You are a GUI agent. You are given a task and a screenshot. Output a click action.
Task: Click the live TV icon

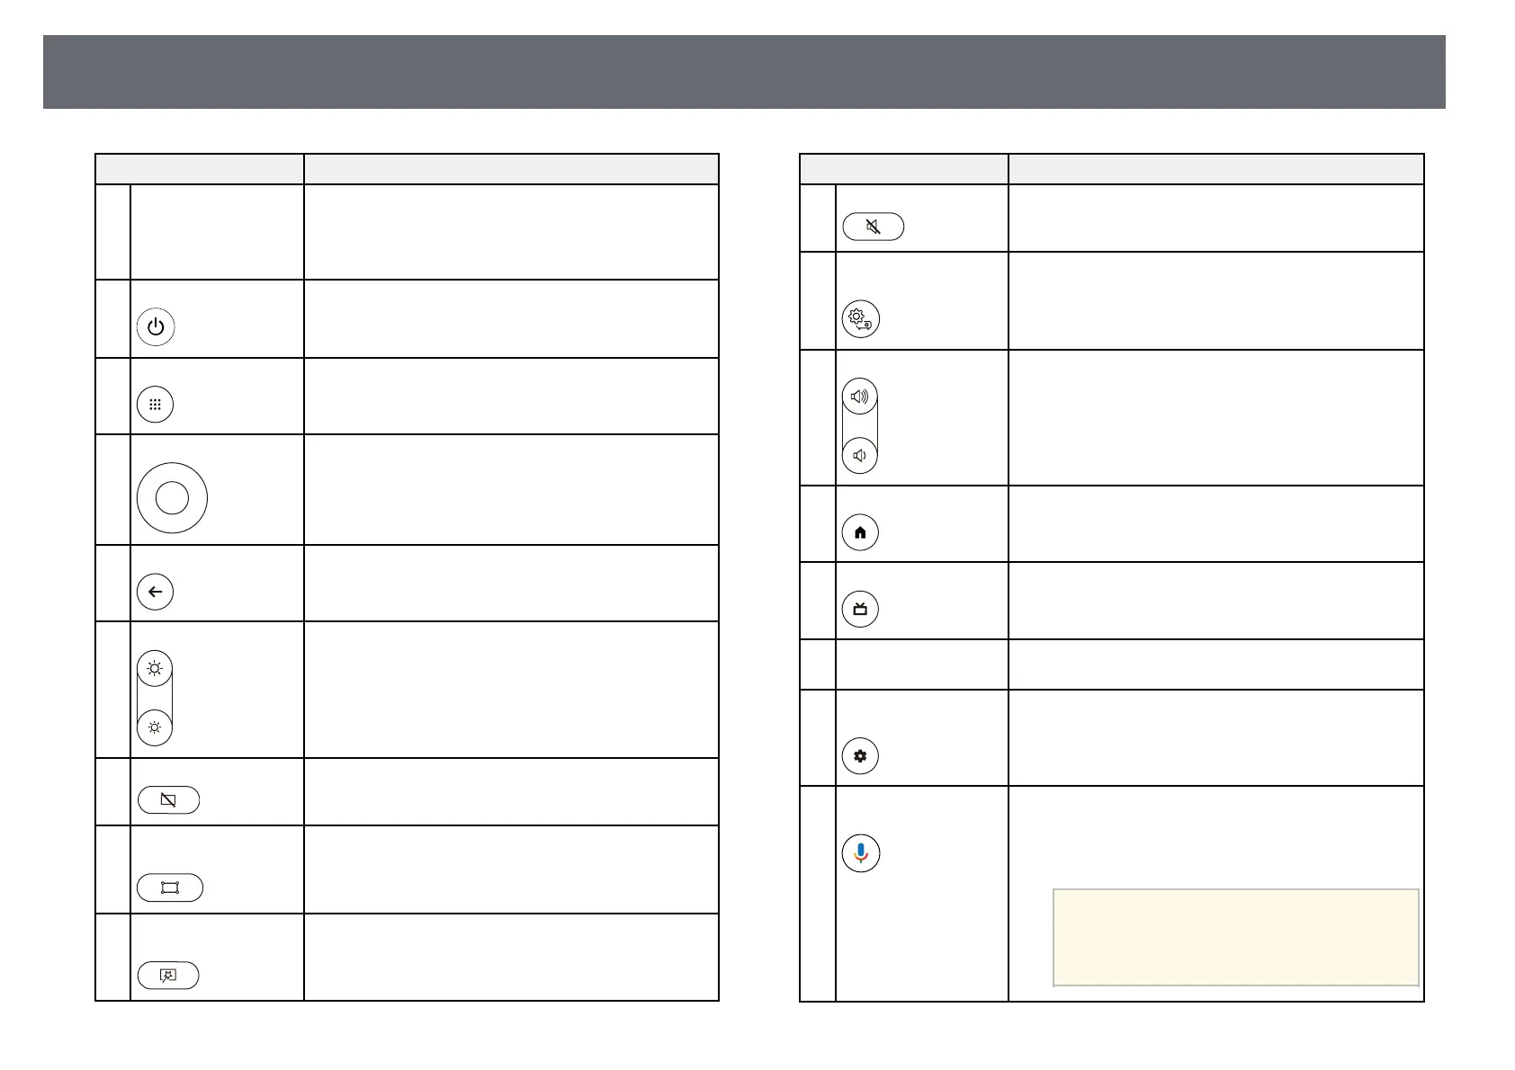(860, 610)
